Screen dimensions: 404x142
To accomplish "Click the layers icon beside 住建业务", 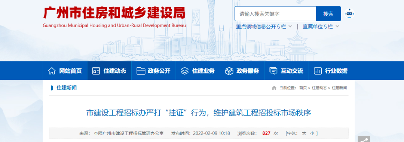I will click(185, 71).
